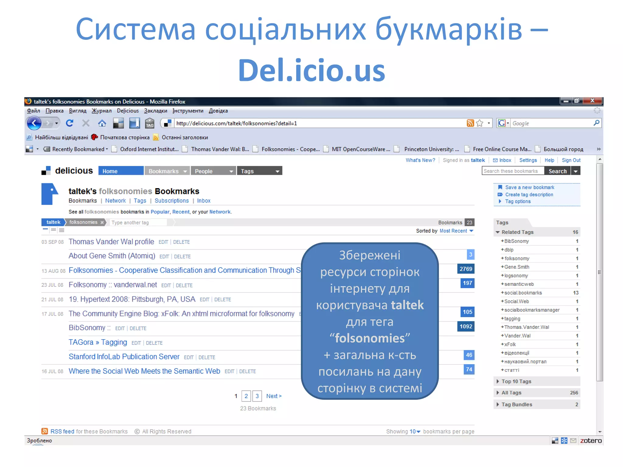Screen dimensions: 623x467
Task: Click the Subscriptions link
Action: pos(172,201)
